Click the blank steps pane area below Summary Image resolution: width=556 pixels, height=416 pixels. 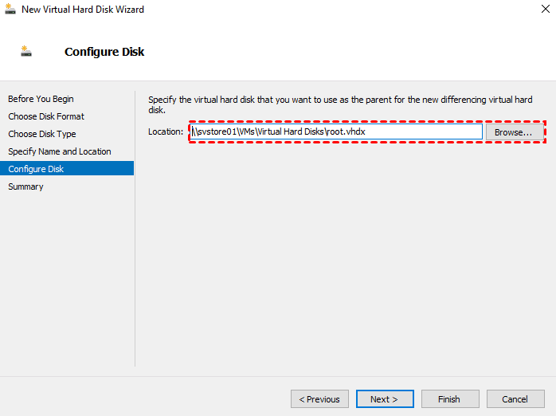pos(67,279)
